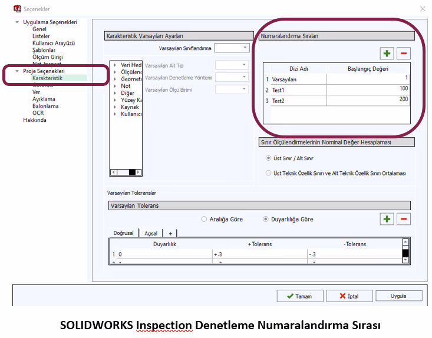Open Balonlama project option
The width and height of the screenshot is (432, 338).
(45, 106)
